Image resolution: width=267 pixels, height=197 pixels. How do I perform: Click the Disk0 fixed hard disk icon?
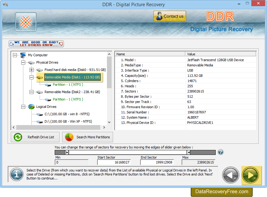[40, 70]
